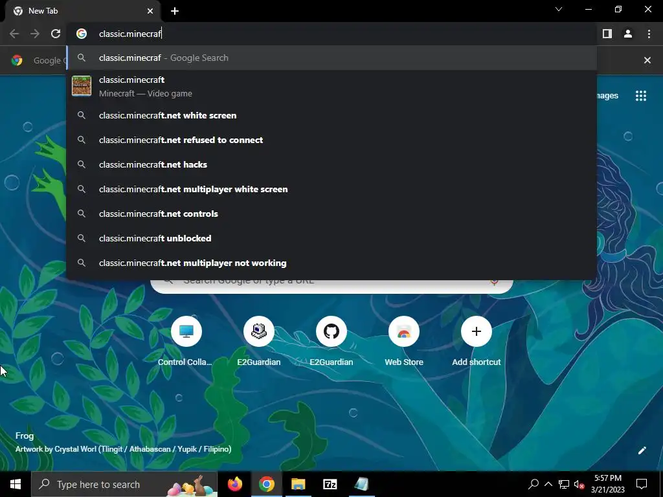The height and width of the screenshot is (497, 663).
Task: Open the Windows notification center
Action: [642, 484]
